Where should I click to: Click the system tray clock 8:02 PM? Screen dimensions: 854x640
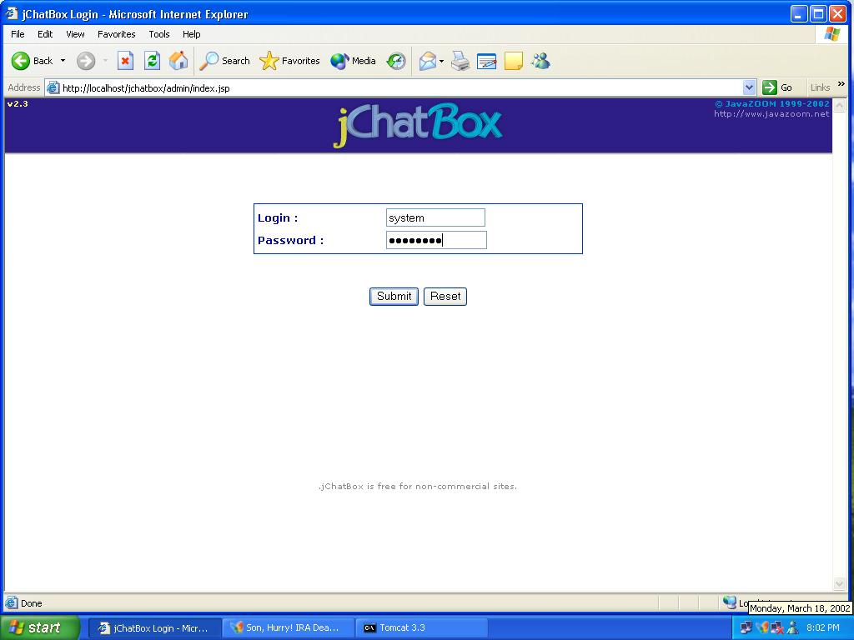pos(822,627)
